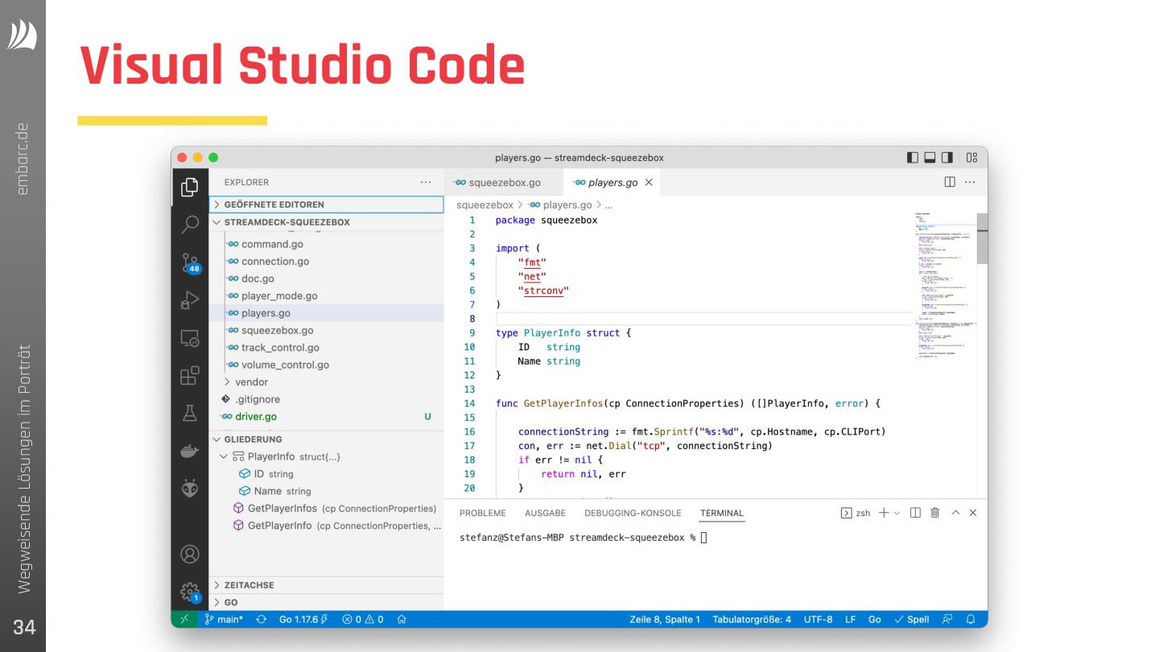The width and height of the screenshot is (1159, 652).
Task: Open the notifications bell
Action: (x=971, y=619)
